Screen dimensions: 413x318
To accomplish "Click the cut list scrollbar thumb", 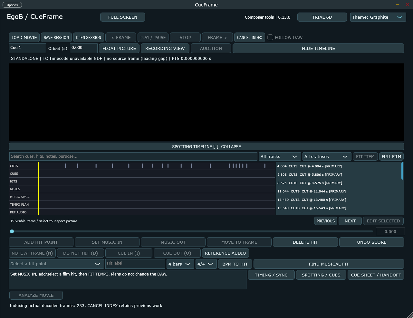I will coord(402,171).
